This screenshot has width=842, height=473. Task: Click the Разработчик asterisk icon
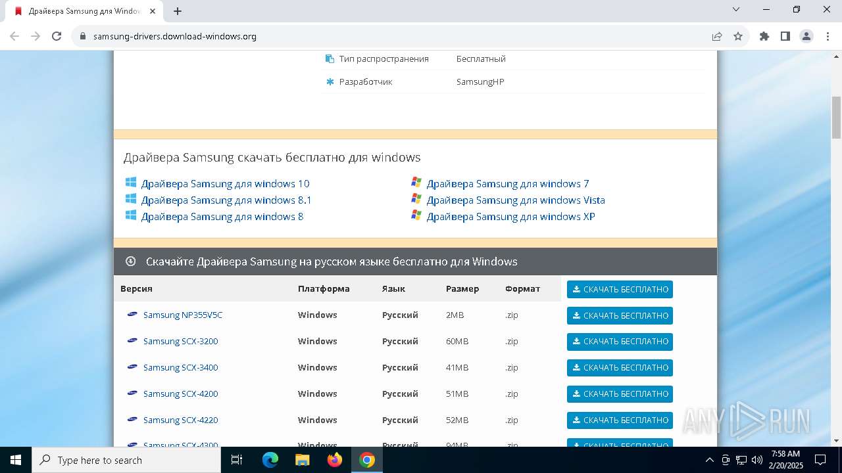pyautogui.click(x=330, y=81)
